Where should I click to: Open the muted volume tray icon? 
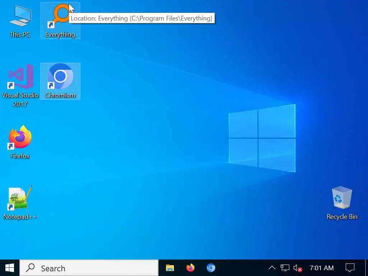click(298, 268)
